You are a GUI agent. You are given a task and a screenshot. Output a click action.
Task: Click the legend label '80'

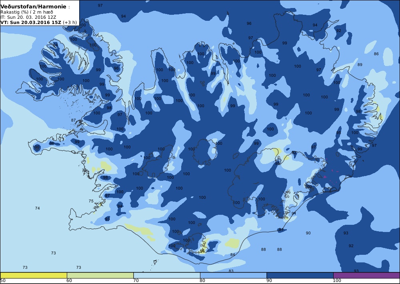coord(202,281)
